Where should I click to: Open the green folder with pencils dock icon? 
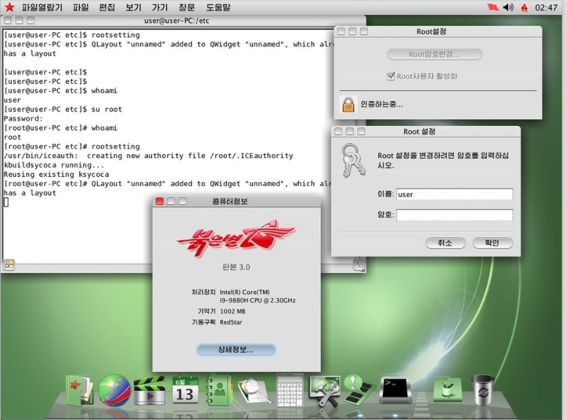[448, 389]
